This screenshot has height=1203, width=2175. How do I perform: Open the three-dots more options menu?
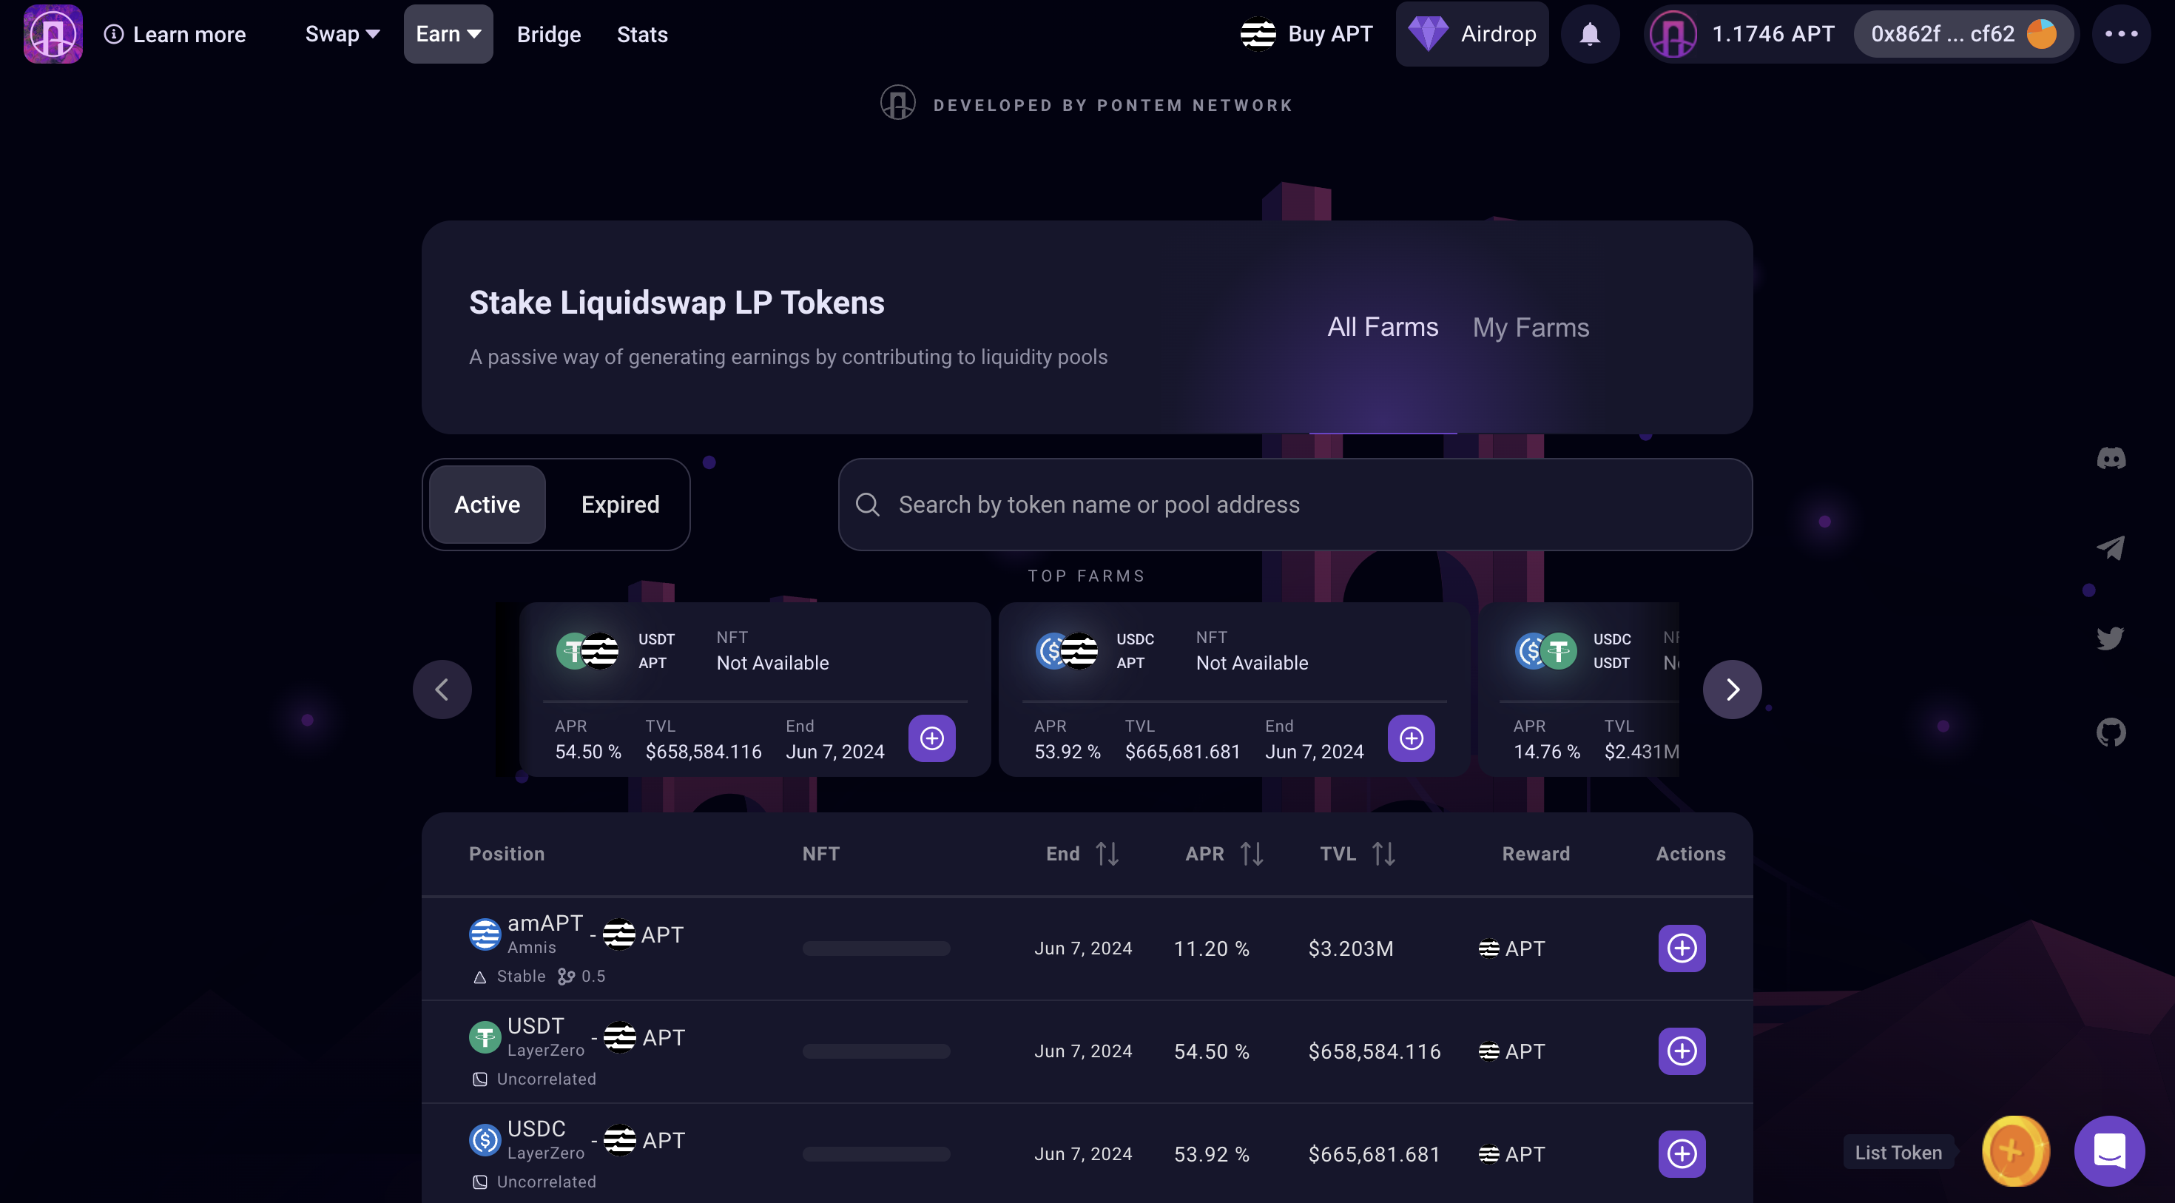2120,34
